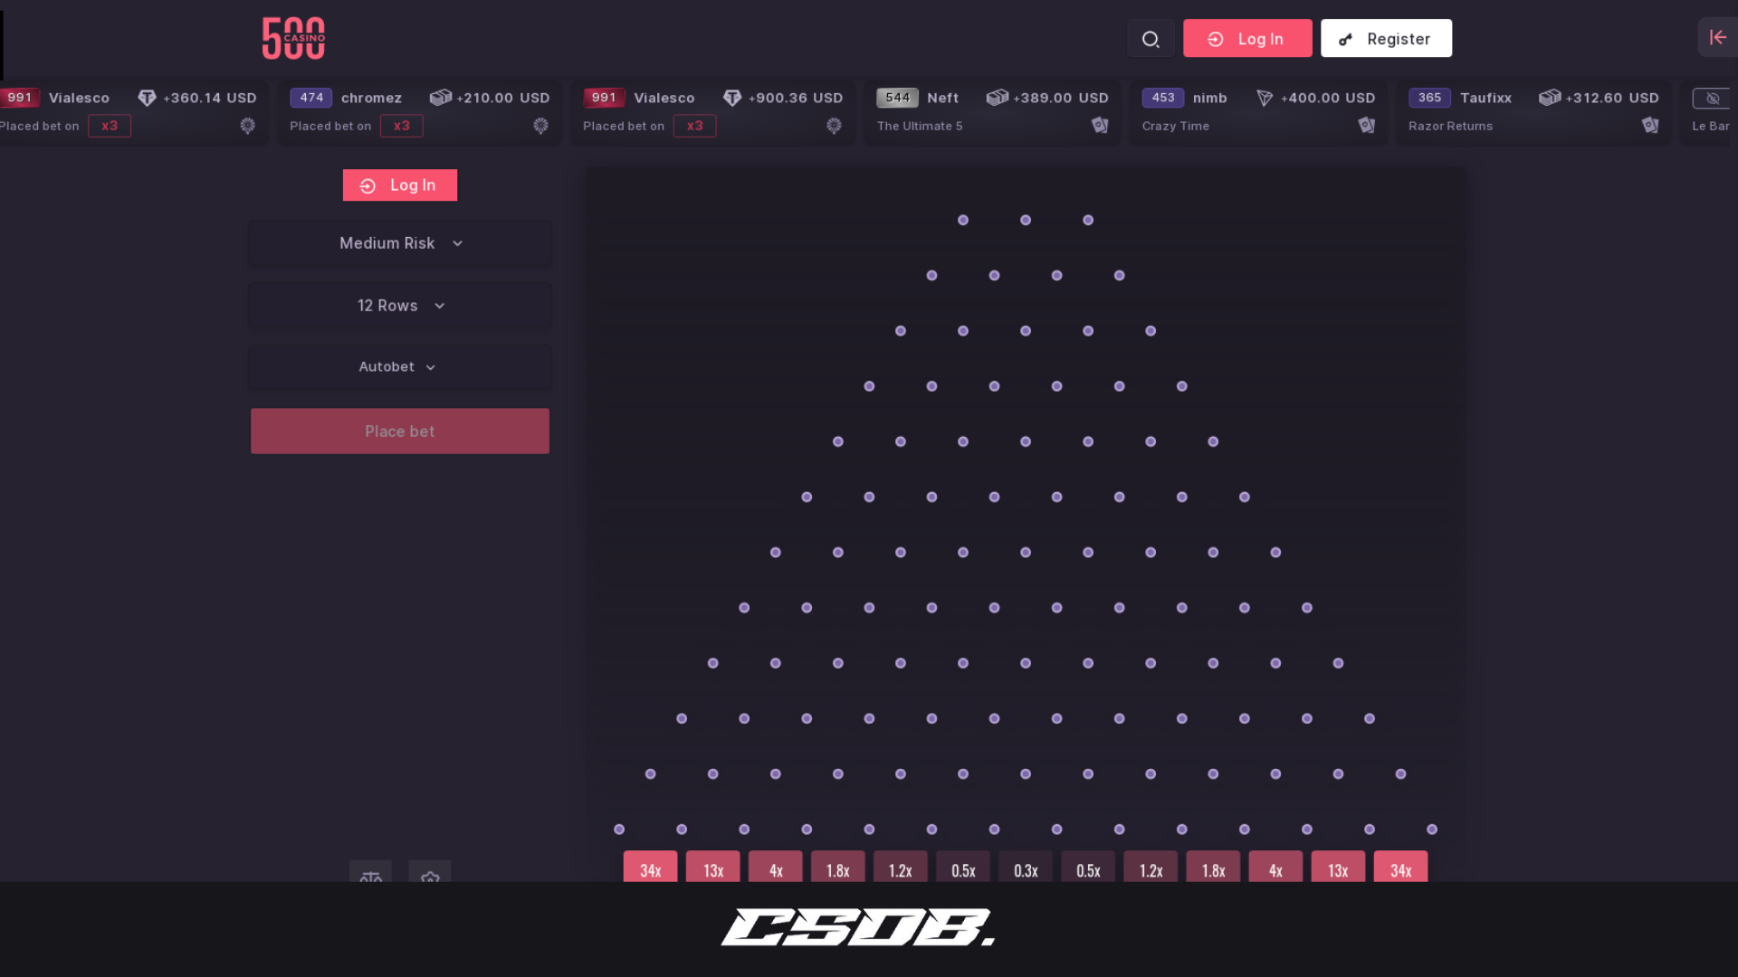Click the search icon in the navbar

[x=1151, y=38]
